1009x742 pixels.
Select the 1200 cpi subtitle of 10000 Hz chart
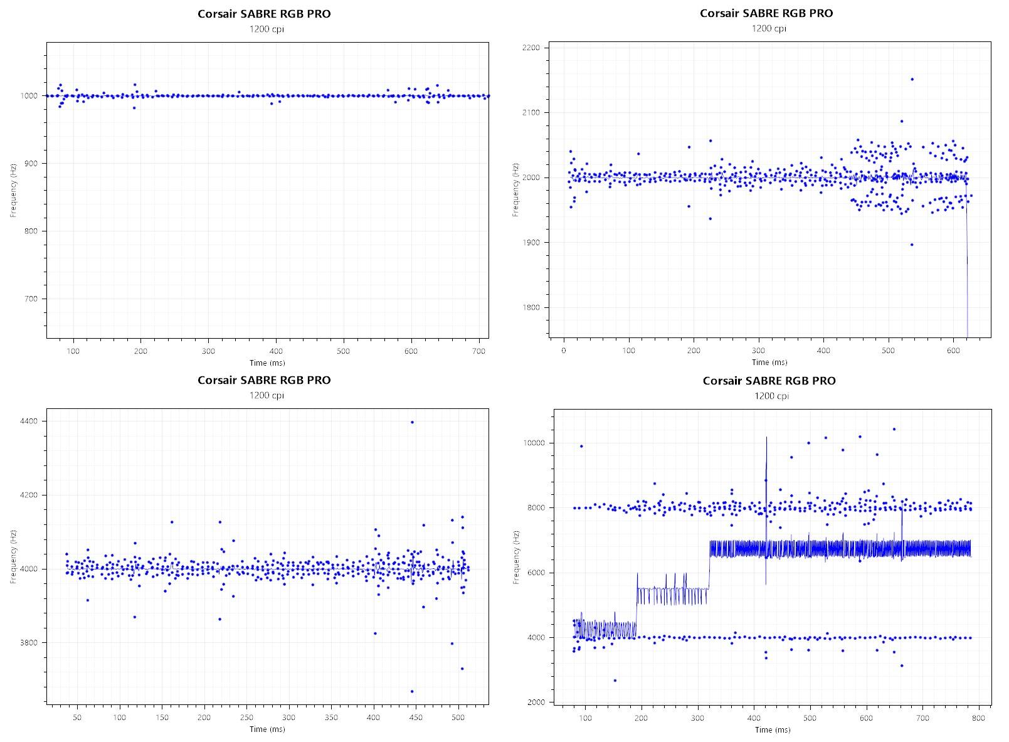771,396
